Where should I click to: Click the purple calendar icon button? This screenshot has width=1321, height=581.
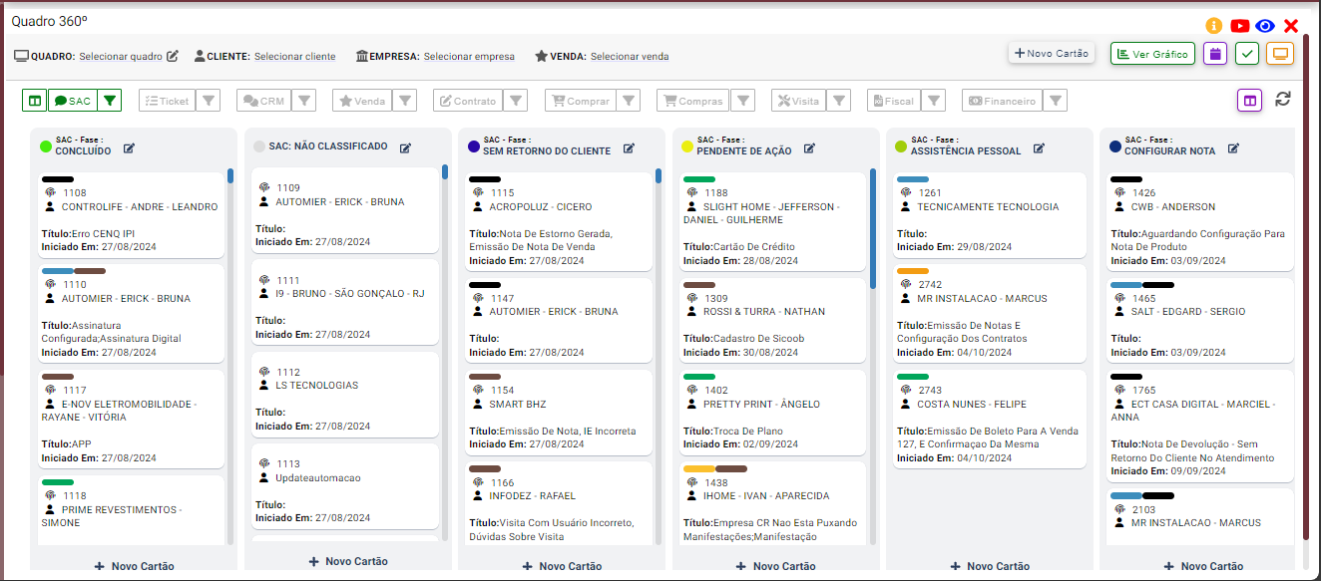1214,54
